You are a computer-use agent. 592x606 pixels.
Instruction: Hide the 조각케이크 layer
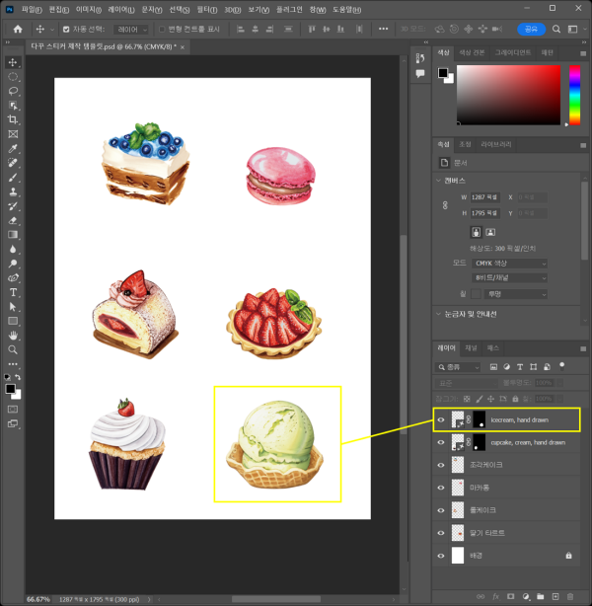pos(440,465)
